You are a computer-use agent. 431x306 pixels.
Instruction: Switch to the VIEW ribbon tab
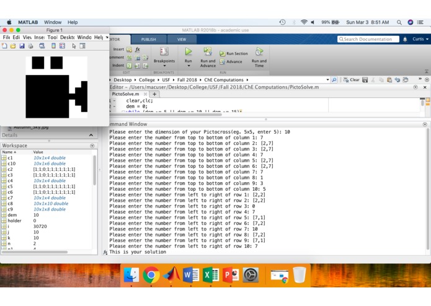182,40
